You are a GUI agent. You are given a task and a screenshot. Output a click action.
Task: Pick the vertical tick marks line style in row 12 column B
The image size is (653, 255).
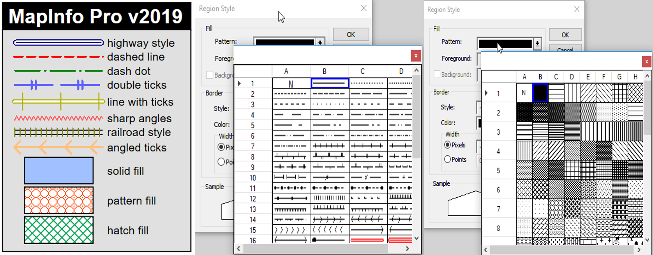point(330,198)
